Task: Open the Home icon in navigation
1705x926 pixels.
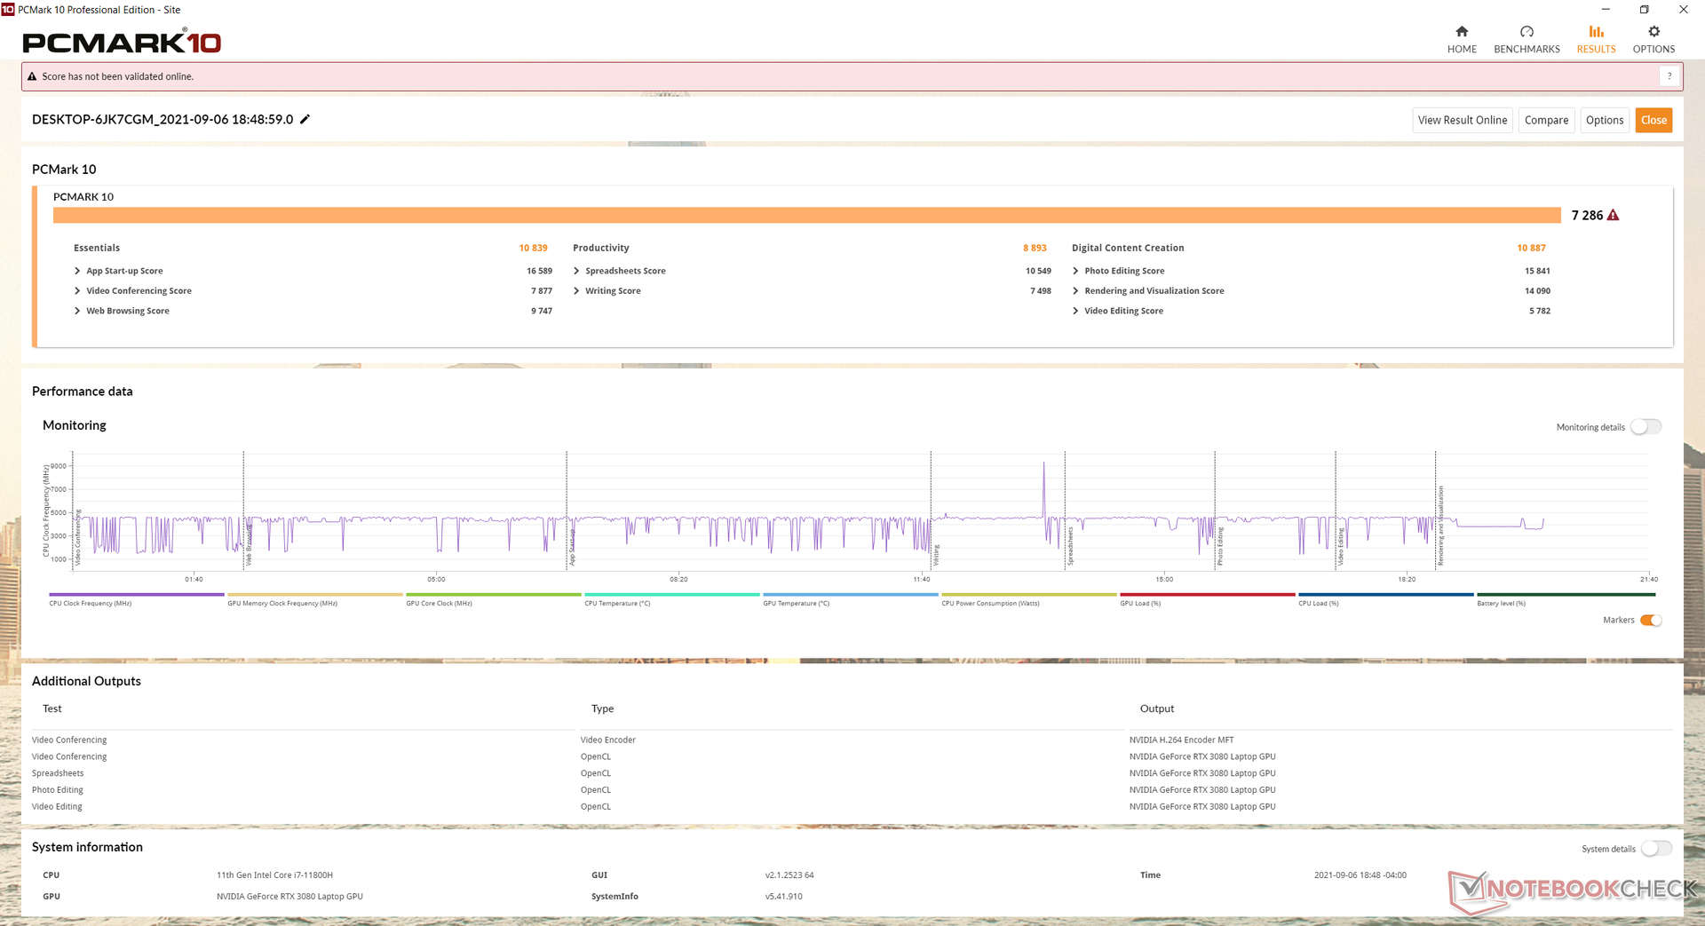Action: click(x=1462, y=31)
